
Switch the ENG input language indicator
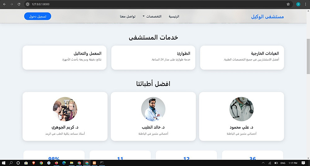pyautogui.click(x=283, y=163)
